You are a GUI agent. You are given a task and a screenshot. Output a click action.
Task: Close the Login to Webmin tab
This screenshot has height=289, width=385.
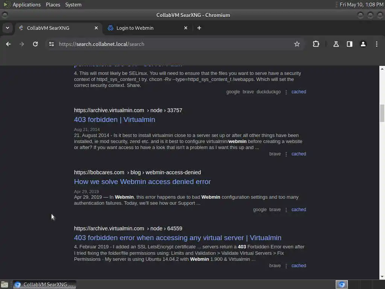click(186, 28)
